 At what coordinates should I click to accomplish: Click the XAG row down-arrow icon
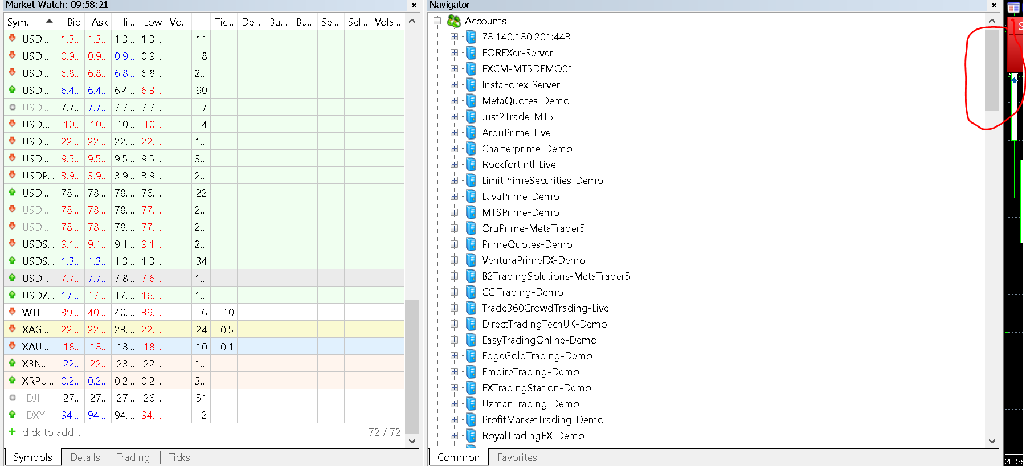pyautogui.click(x=12, y=329)
